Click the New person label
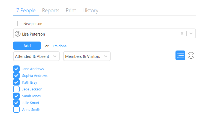Screen dimensions: 209x126 (x=33, y=24)
